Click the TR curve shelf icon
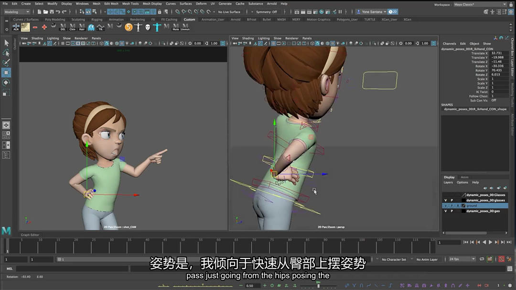The image size is (516, 290). click(x=100, y=27)
